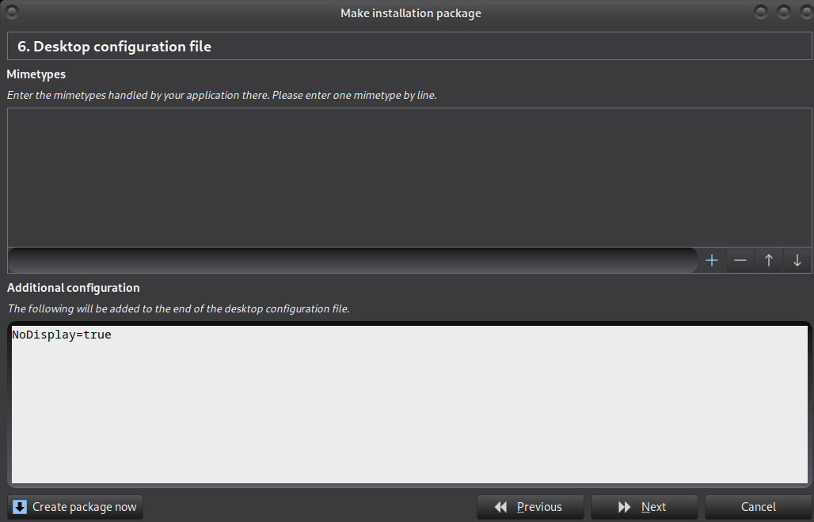Minimize the installation package window
The image size is (814, 522).
762,13
